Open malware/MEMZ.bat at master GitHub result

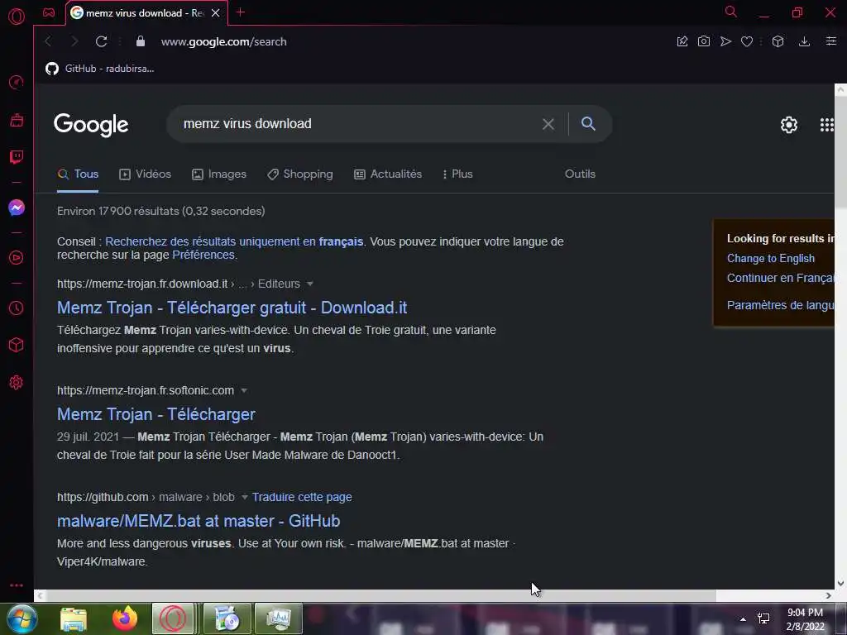pyautogui.click(x=199, y=521)
